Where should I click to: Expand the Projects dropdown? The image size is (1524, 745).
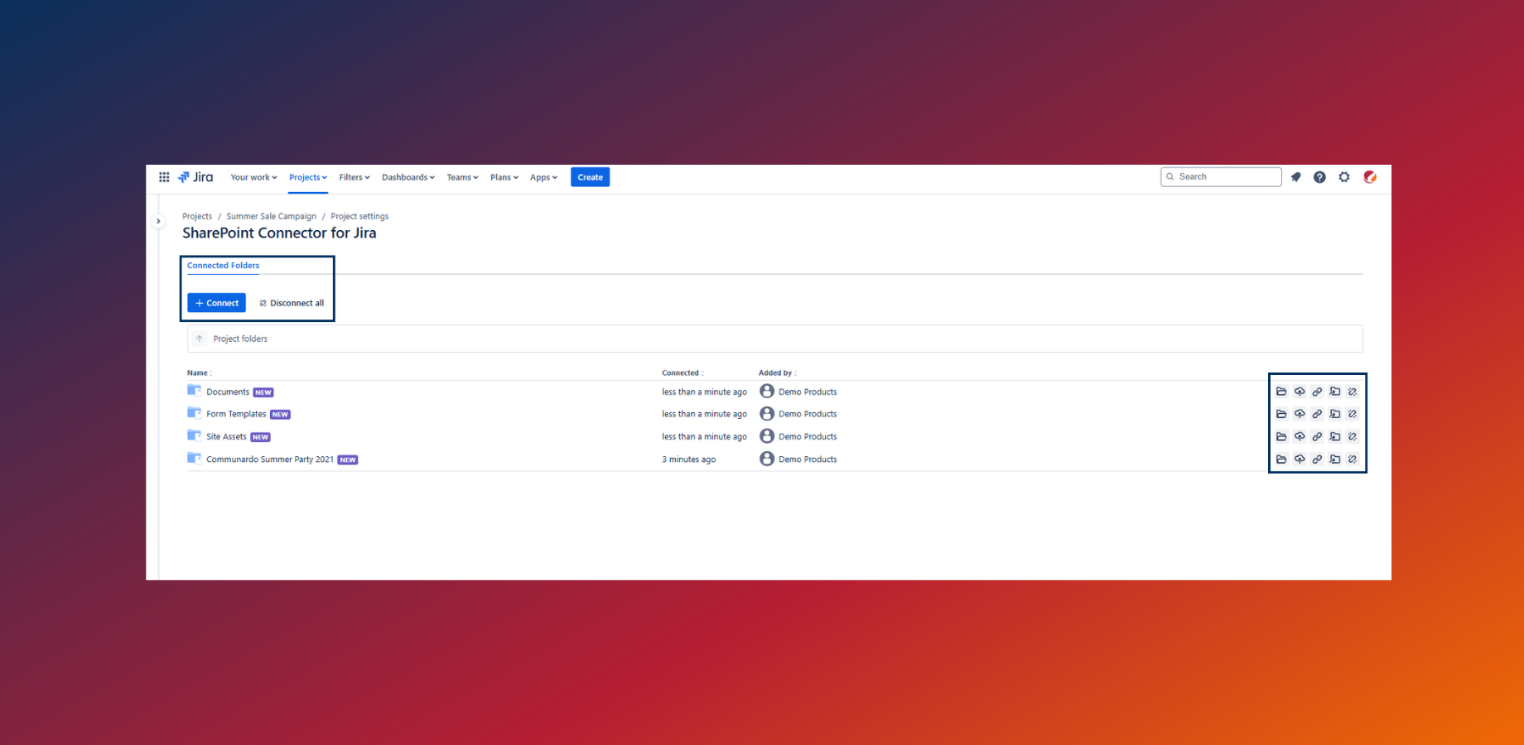[308, 177]
